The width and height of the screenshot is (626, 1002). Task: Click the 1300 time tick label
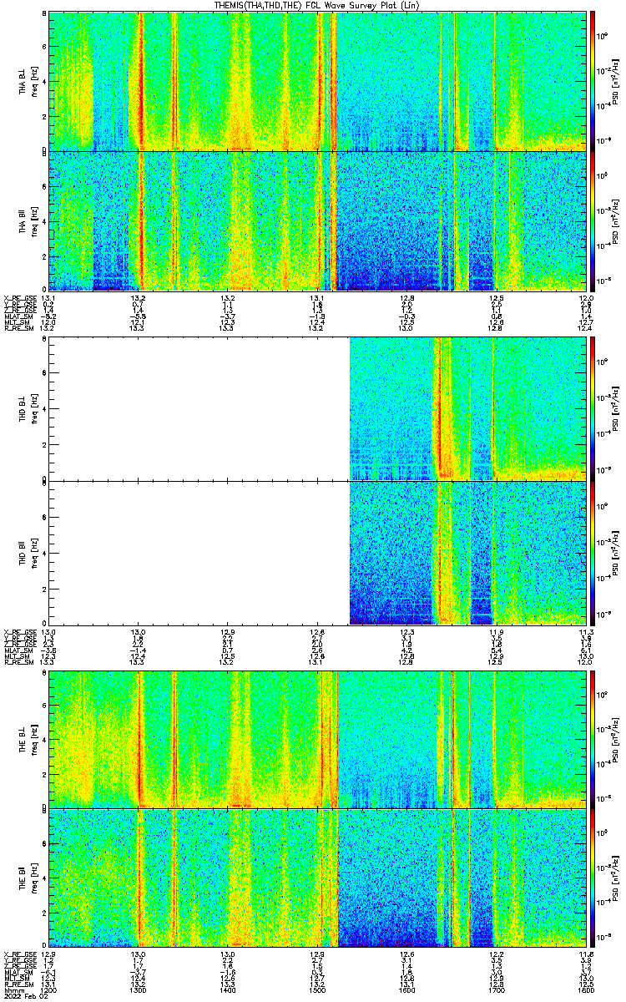tap(139, 989)
